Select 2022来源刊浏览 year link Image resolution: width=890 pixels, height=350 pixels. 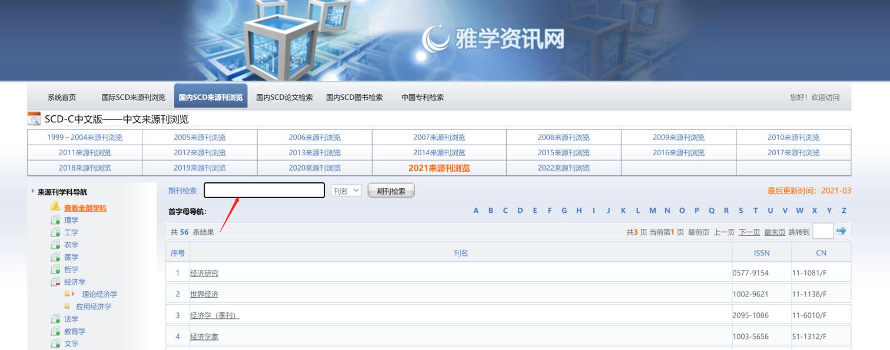coord(563,168)
